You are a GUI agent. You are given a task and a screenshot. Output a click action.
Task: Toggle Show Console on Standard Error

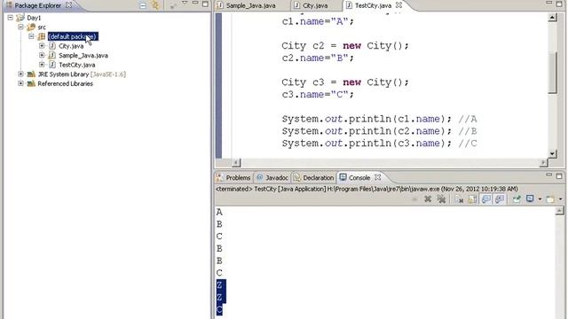(499, 198)
